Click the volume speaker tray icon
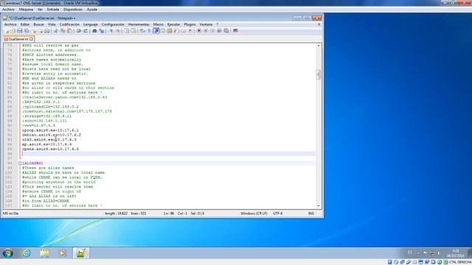 439,253
